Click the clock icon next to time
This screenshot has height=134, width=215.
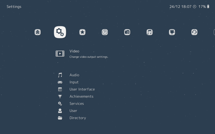point(194,6)
